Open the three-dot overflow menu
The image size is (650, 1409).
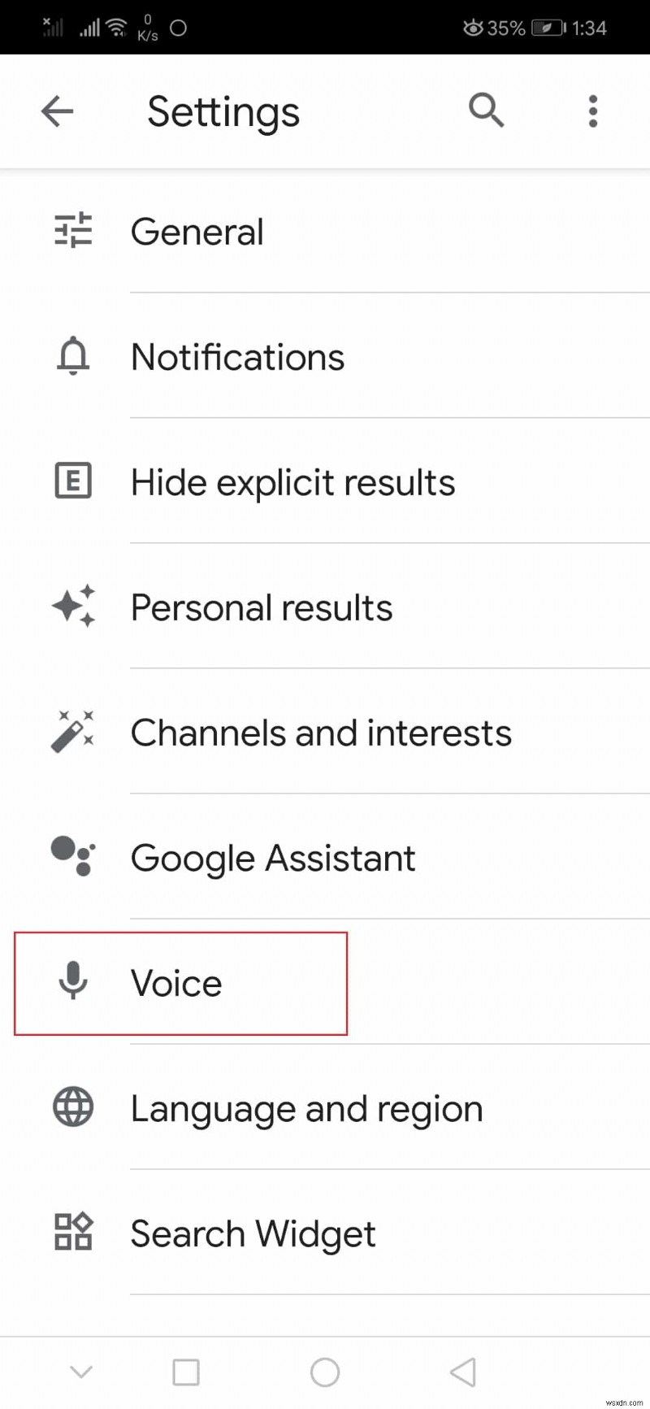click(592, 111)
